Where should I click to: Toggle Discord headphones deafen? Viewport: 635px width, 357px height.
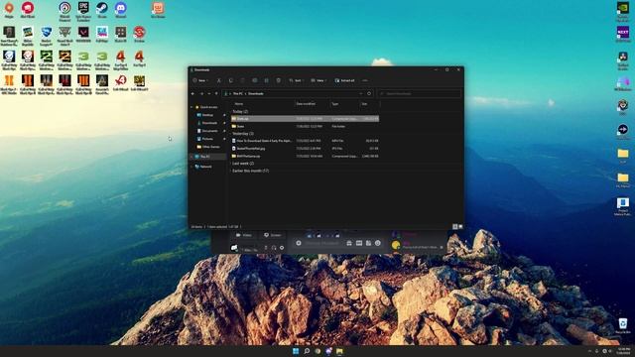pyautogui.click(x=274, y=248)
